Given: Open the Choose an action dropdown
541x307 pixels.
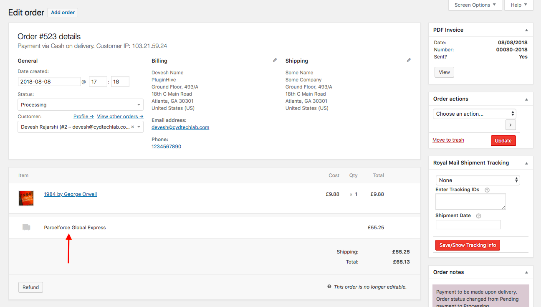Looking at the screenshot, I should 475,114.
